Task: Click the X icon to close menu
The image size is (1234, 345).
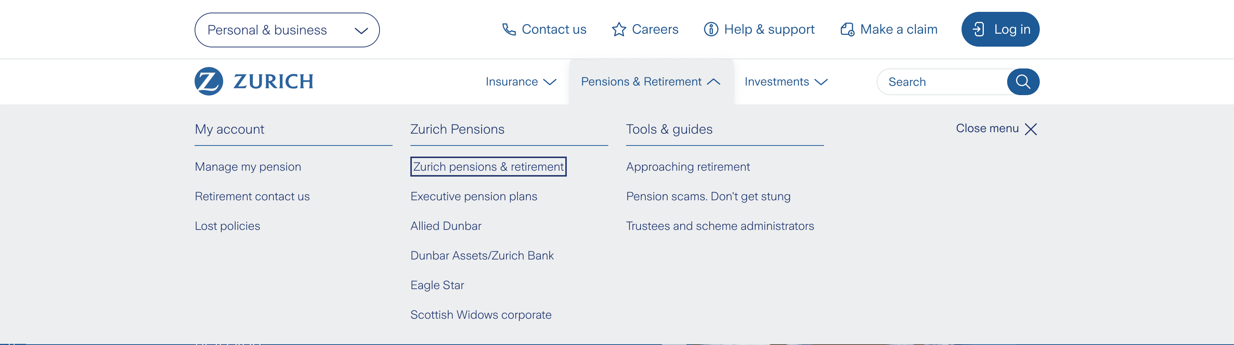Action: (x=1031, y=129)
